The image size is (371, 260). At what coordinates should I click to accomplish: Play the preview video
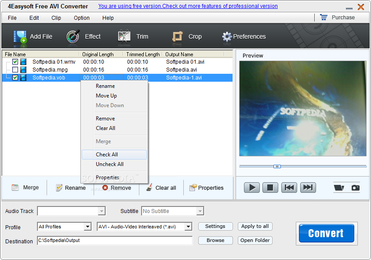252,188
